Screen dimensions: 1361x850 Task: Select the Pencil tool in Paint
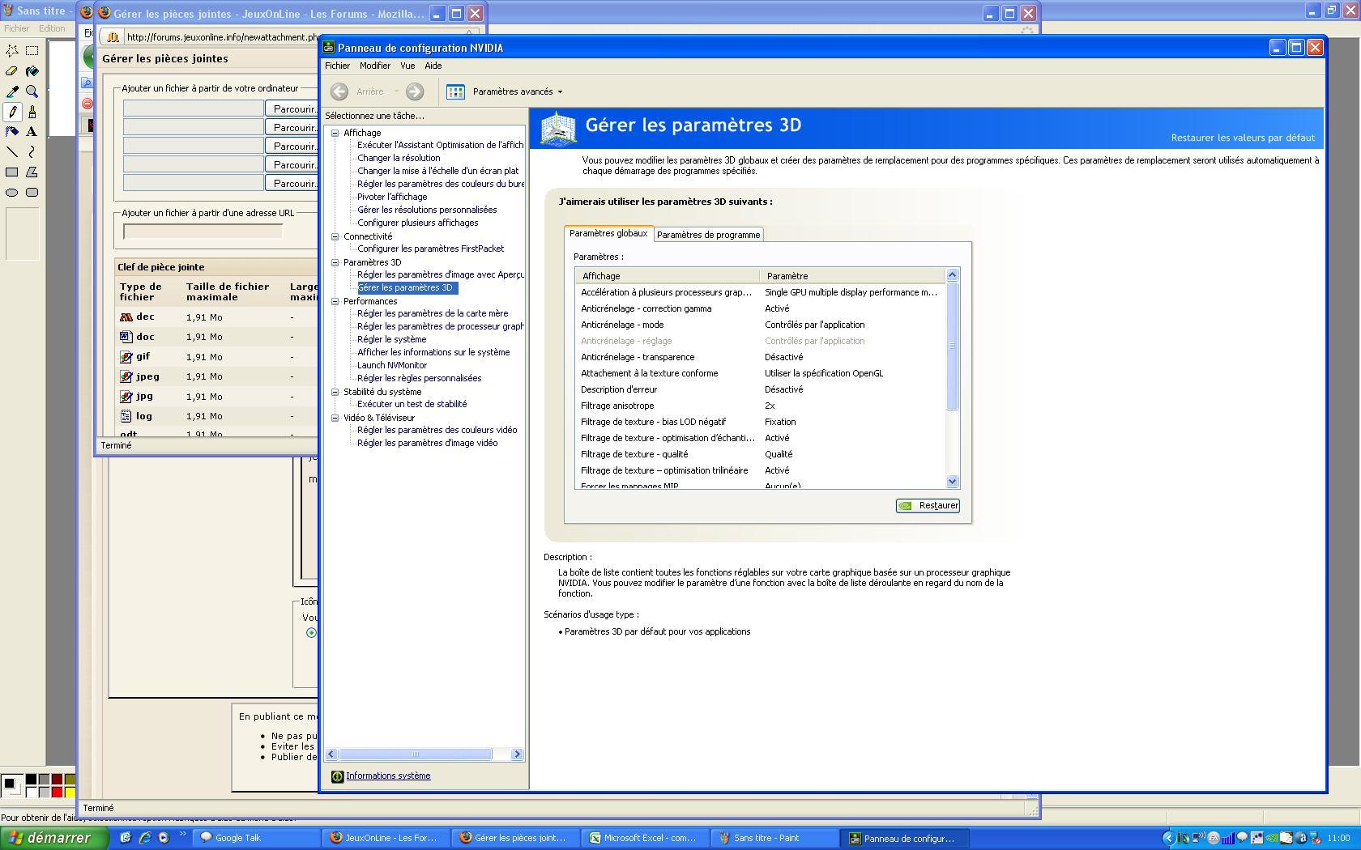(12, 112)
